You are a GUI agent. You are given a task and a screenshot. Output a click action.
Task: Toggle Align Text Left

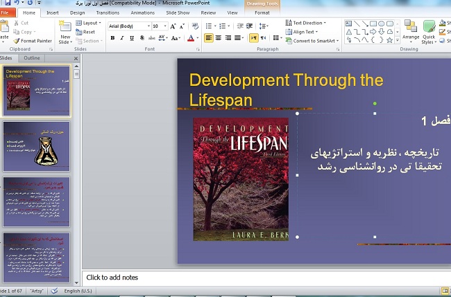click(x=209, y=38)
